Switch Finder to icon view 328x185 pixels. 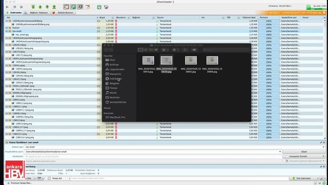tap(140, 50)
